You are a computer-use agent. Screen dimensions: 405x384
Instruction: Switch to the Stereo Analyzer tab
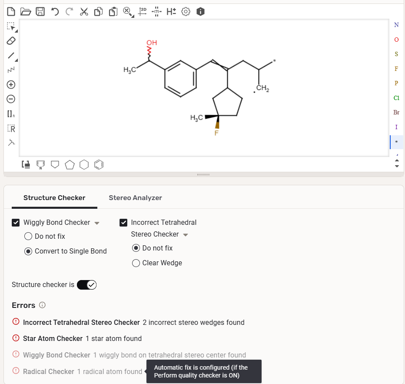pos(135,198)
